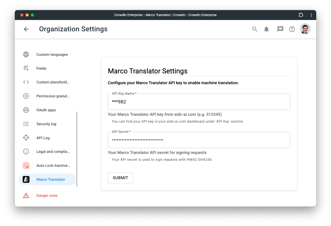Click the SUBMIT button
This screenshot has width=331, height=226.
121,178
